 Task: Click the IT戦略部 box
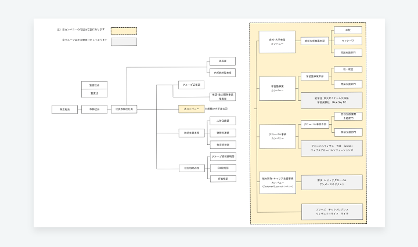[x=223, y=179]
